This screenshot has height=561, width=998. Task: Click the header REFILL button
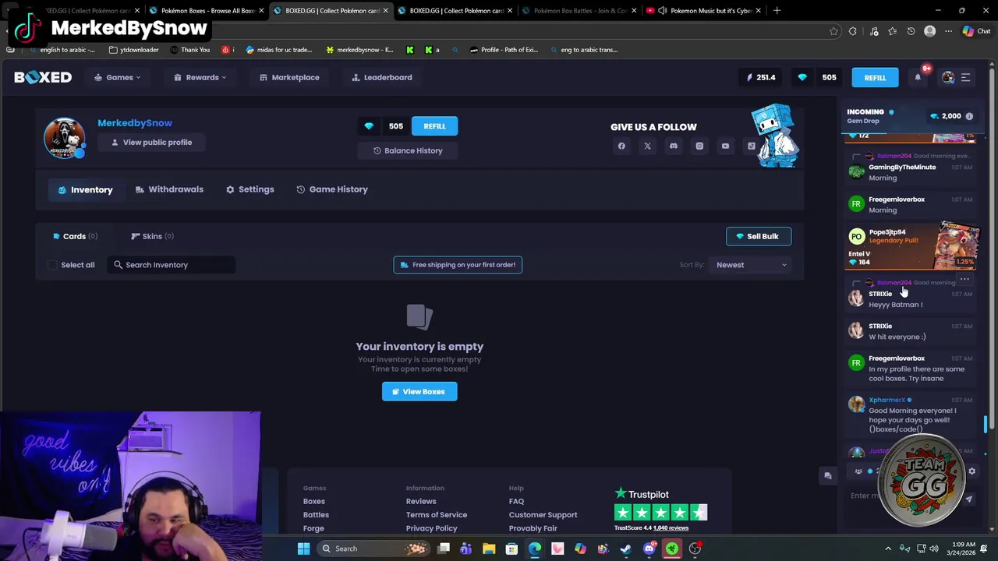click(x=875, y=77)
